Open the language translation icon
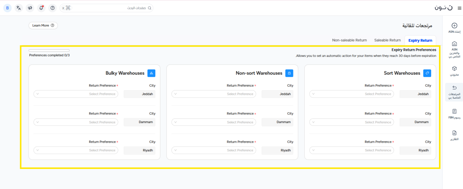 19,8
